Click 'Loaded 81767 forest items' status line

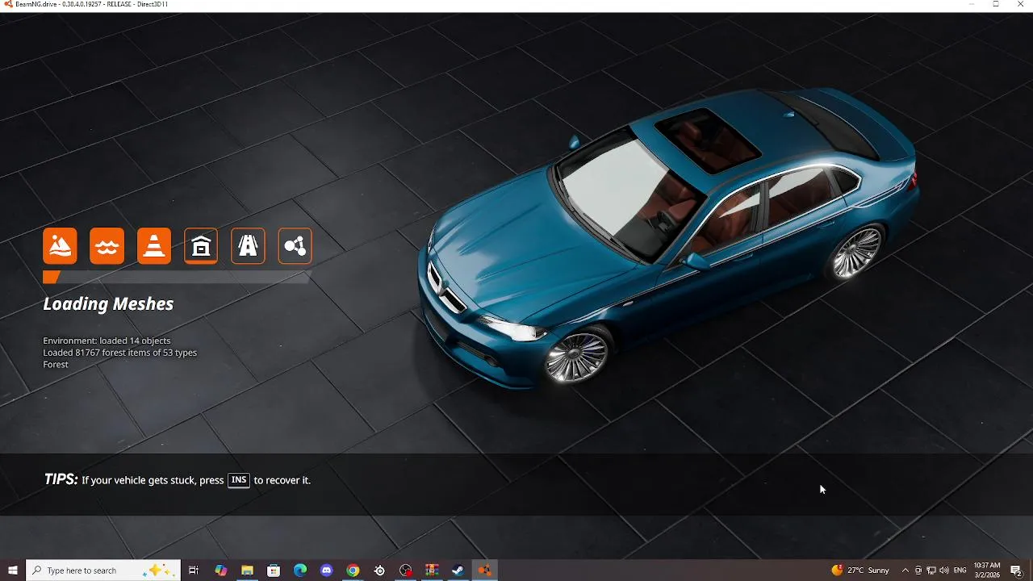coord(119,353)
